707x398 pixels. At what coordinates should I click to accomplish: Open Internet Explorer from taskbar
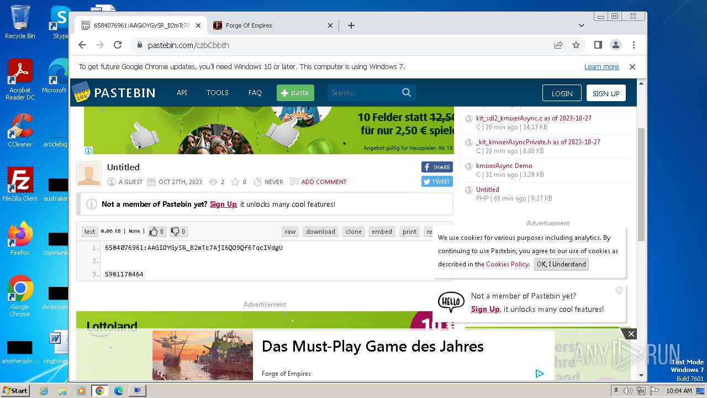tap(44, 391)
